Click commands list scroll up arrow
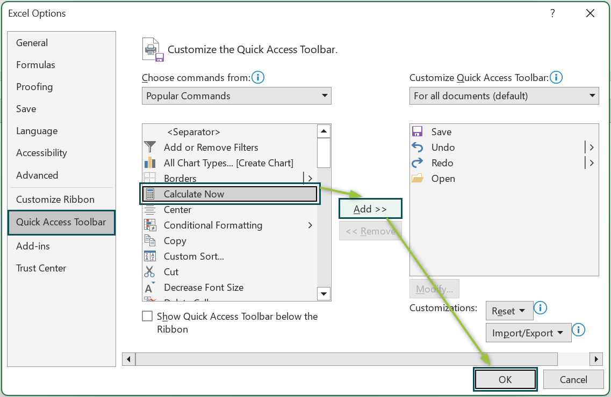Image resolution: width=611 pixels, height=397 pixels. 324,131
